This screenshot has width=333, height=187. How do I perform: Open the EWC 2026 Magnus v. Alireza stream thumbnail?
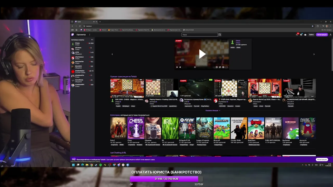127,88
